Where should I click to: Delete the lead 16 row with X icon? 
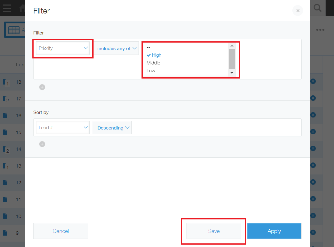point(313,115)
